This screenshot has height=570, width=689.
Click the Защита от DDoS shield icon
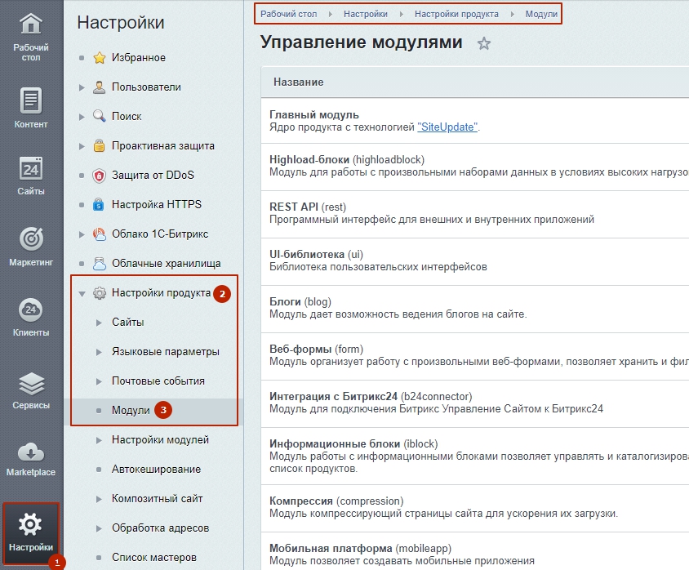[100, 176]
